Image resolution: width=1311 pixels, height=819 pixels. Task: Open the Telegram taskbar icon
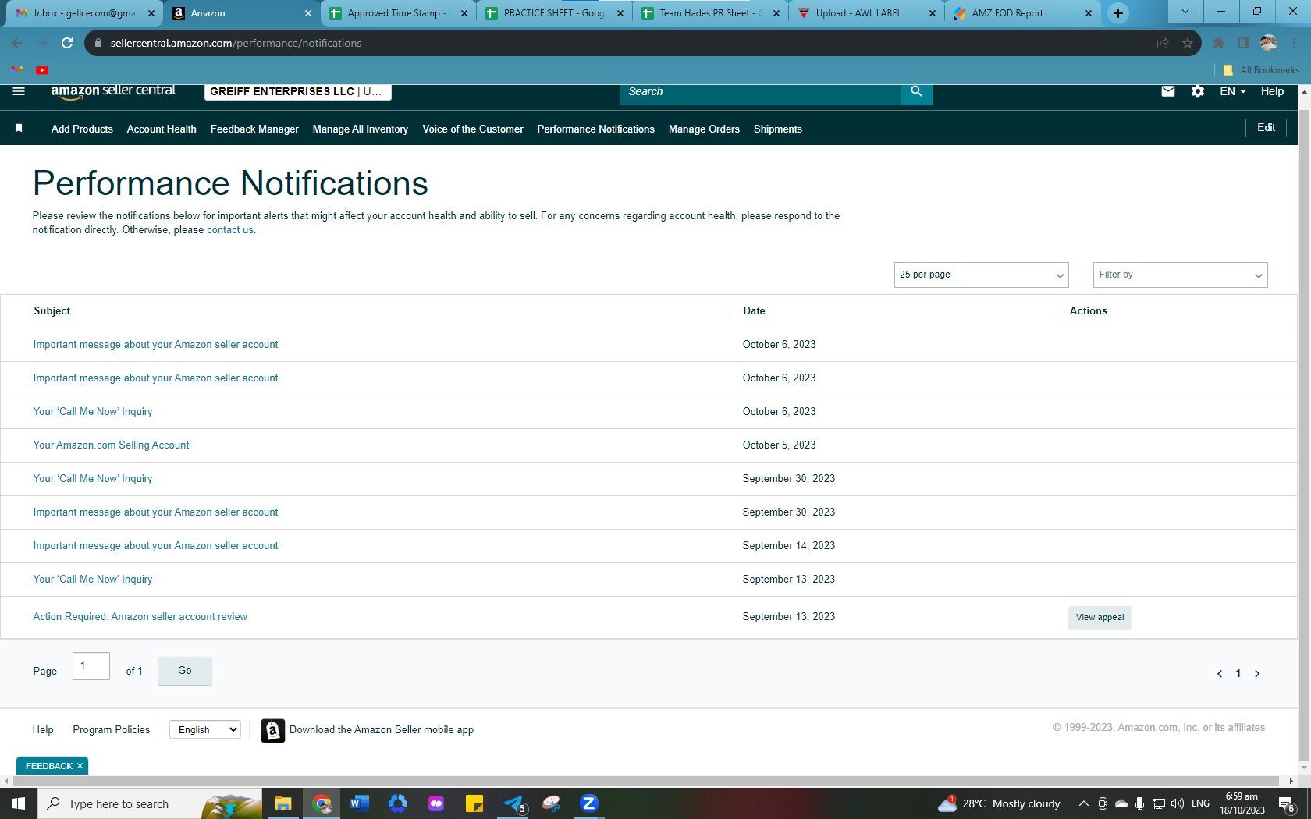(514, 803)
